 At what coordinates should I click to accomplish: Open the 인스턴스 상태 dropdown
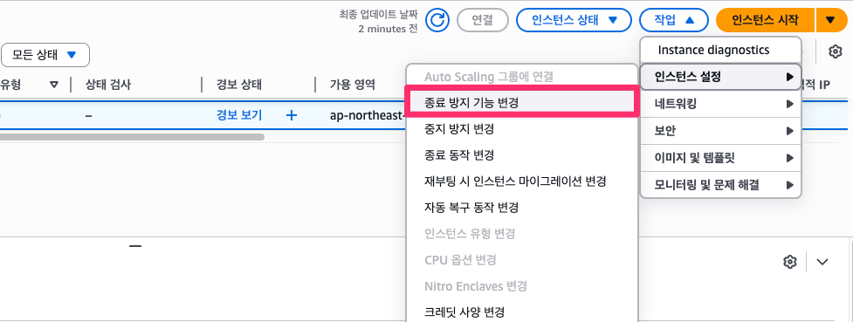point(574,21)
